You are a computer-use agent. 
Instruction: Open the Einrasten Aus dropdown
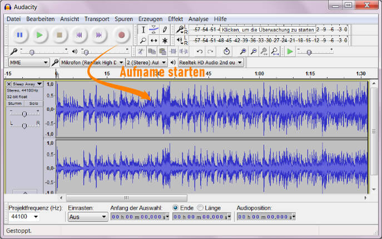(x=88, y=217)
